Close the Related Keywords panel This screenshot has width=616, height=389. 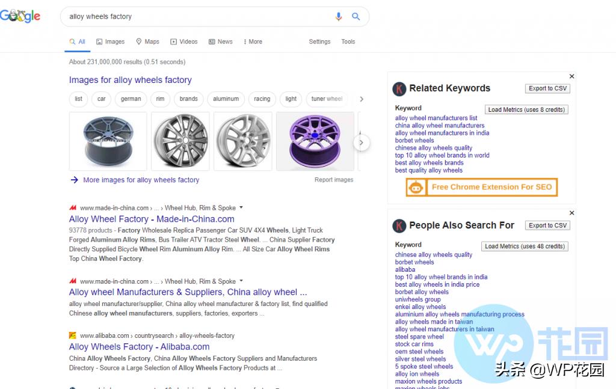pos(571,76)
